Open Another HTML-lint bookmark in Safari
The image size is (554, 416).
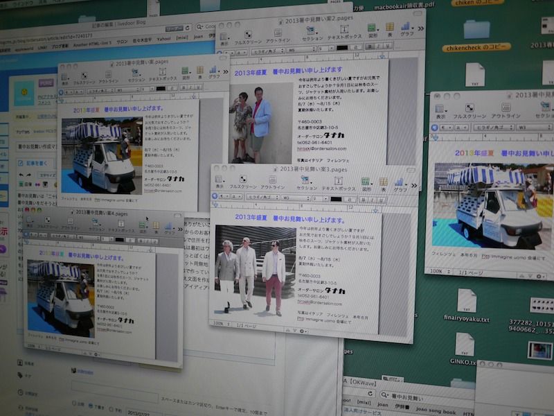point(92,44)
